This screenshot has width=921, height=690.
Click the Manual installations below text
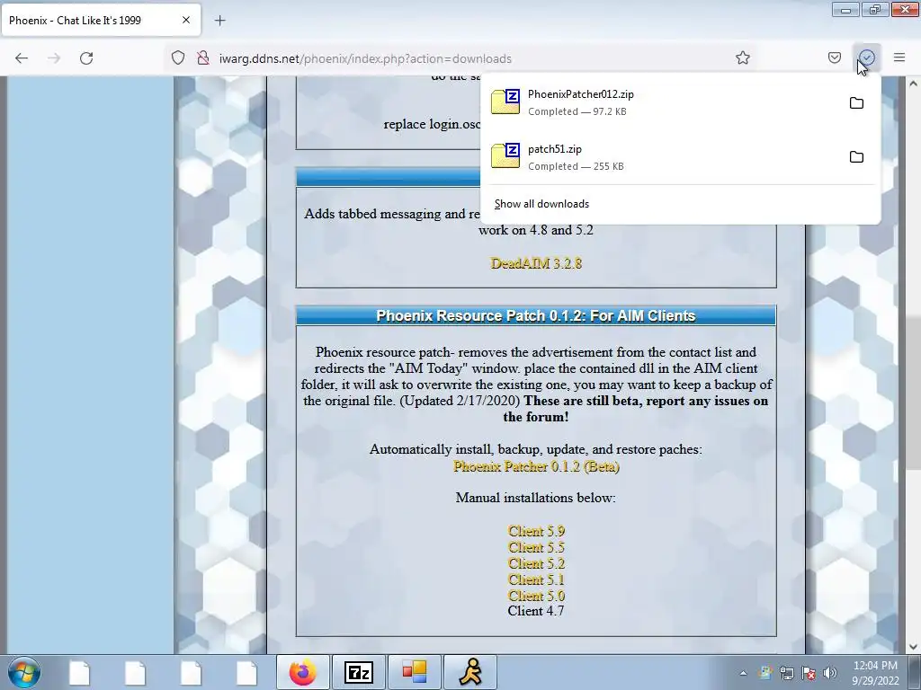[x=536, y=498]
